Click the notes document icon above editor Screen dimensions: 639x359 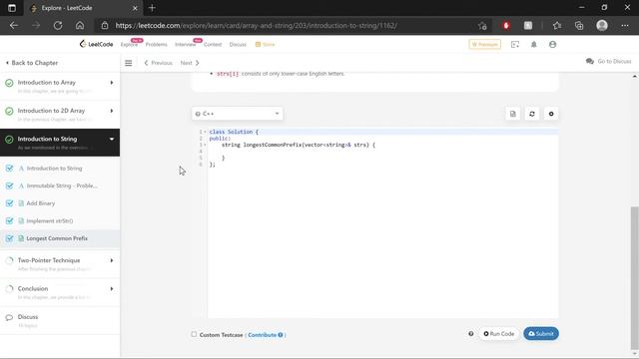coord(512,114)
